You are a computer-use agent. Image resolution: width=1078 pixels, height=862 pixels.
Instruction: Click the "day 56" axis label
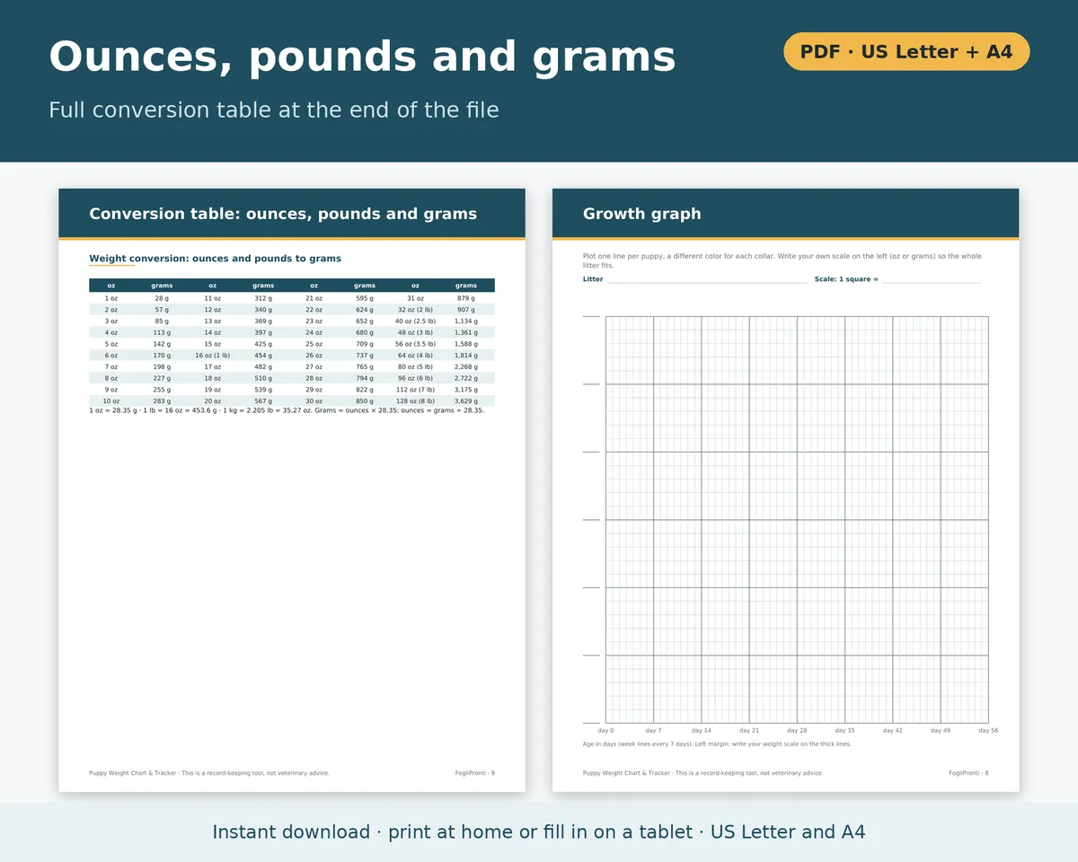pos(988,731)
